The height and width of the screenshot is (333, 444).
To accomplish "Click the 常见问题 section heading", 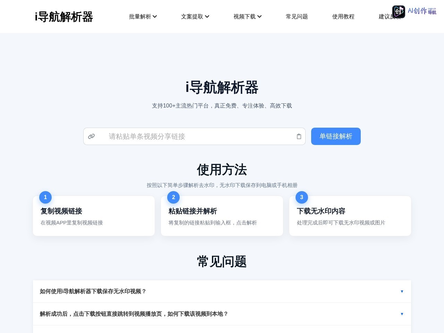I will (x=222, y=262).
